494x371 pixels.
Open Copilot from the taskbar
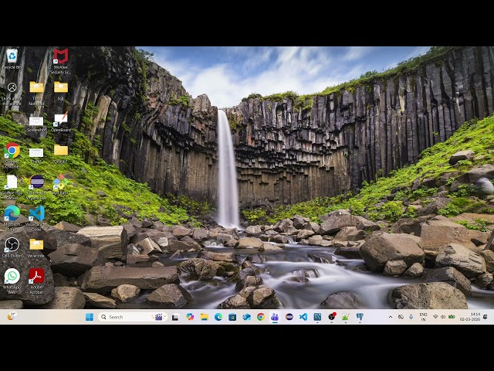(x=190, y=317)
